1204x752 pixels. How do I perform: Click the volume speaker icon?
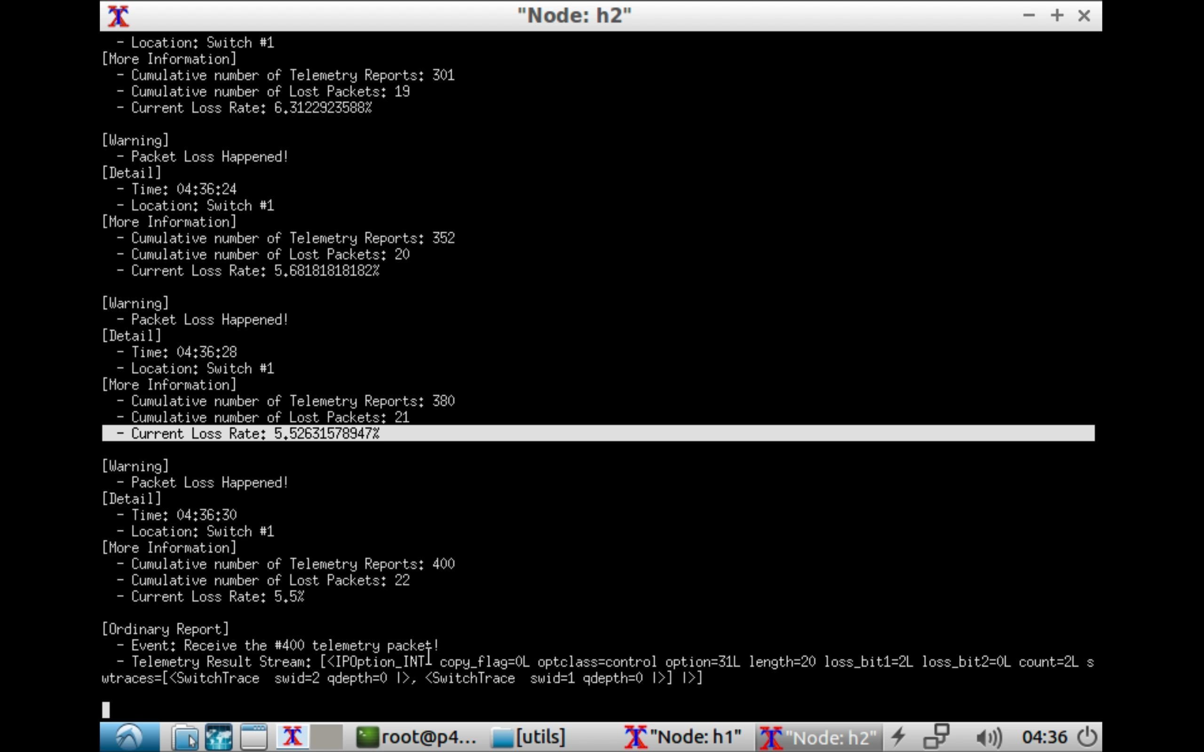coord(989,737)
